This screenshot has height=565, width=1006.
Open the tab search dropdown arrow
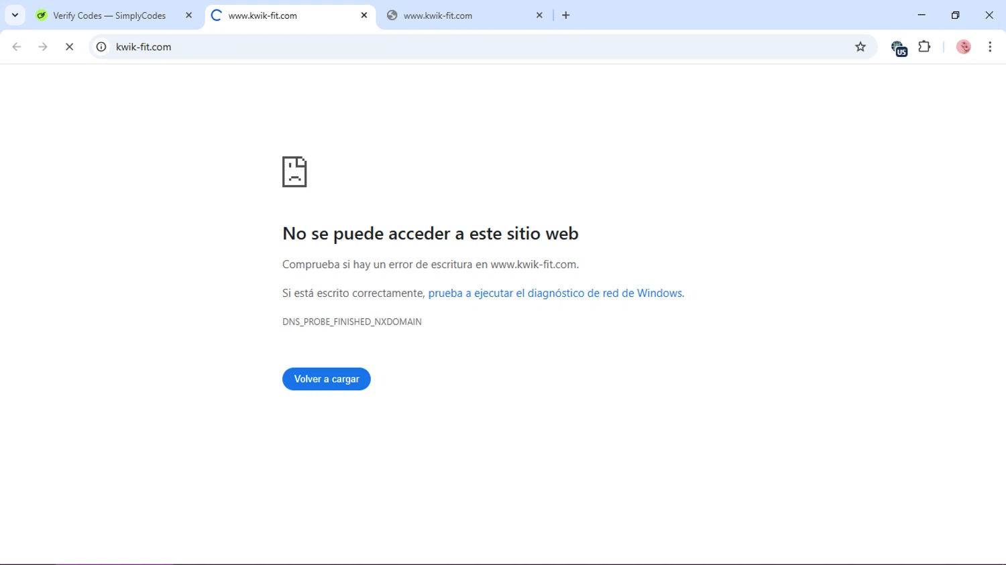[15, 15]
